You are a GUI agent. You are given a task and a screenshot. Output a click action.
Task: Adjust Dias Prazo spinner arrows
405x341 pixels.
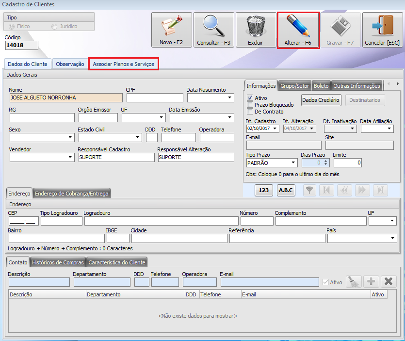point(325,163)
